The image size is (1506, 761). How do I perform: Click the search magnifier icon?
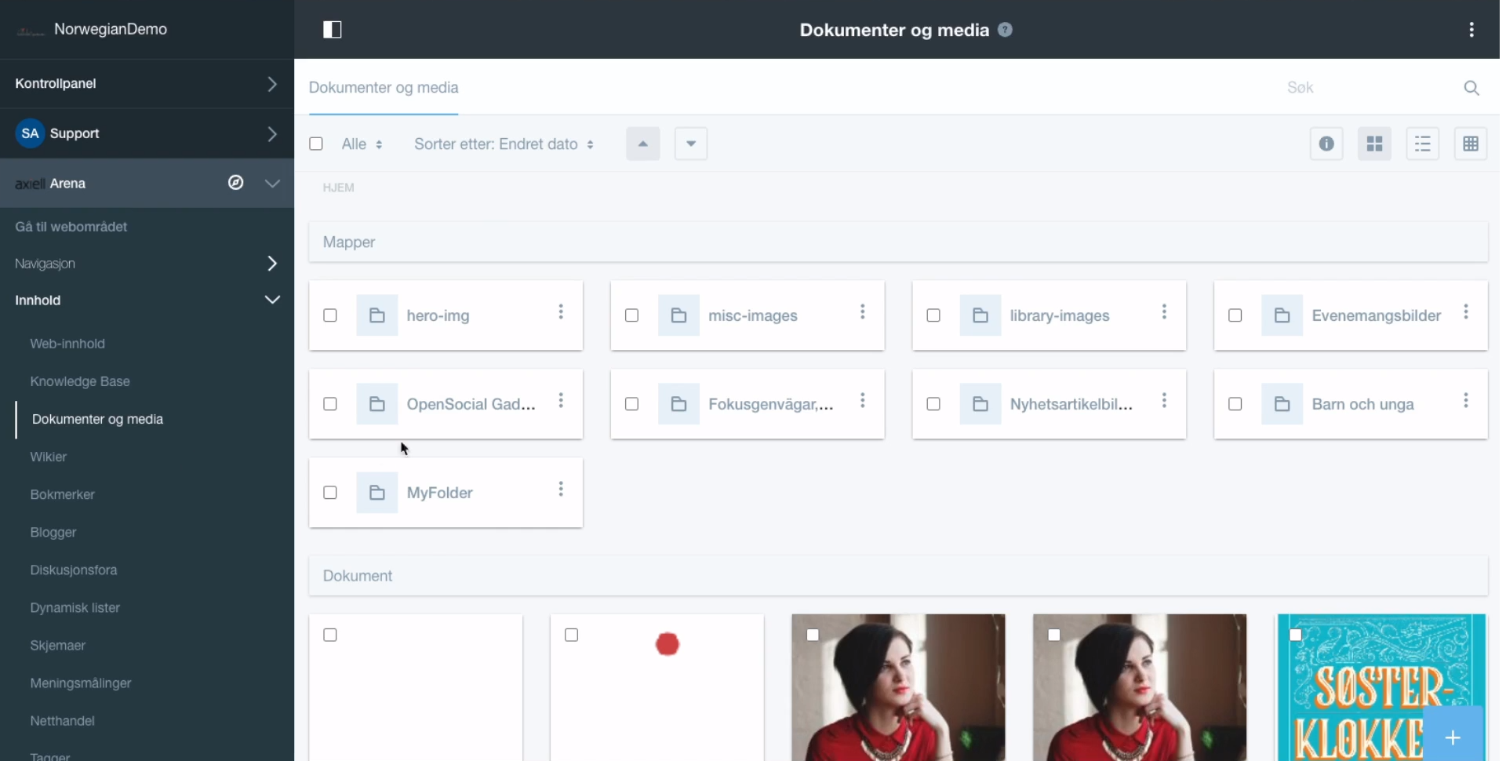point(1471,88)
